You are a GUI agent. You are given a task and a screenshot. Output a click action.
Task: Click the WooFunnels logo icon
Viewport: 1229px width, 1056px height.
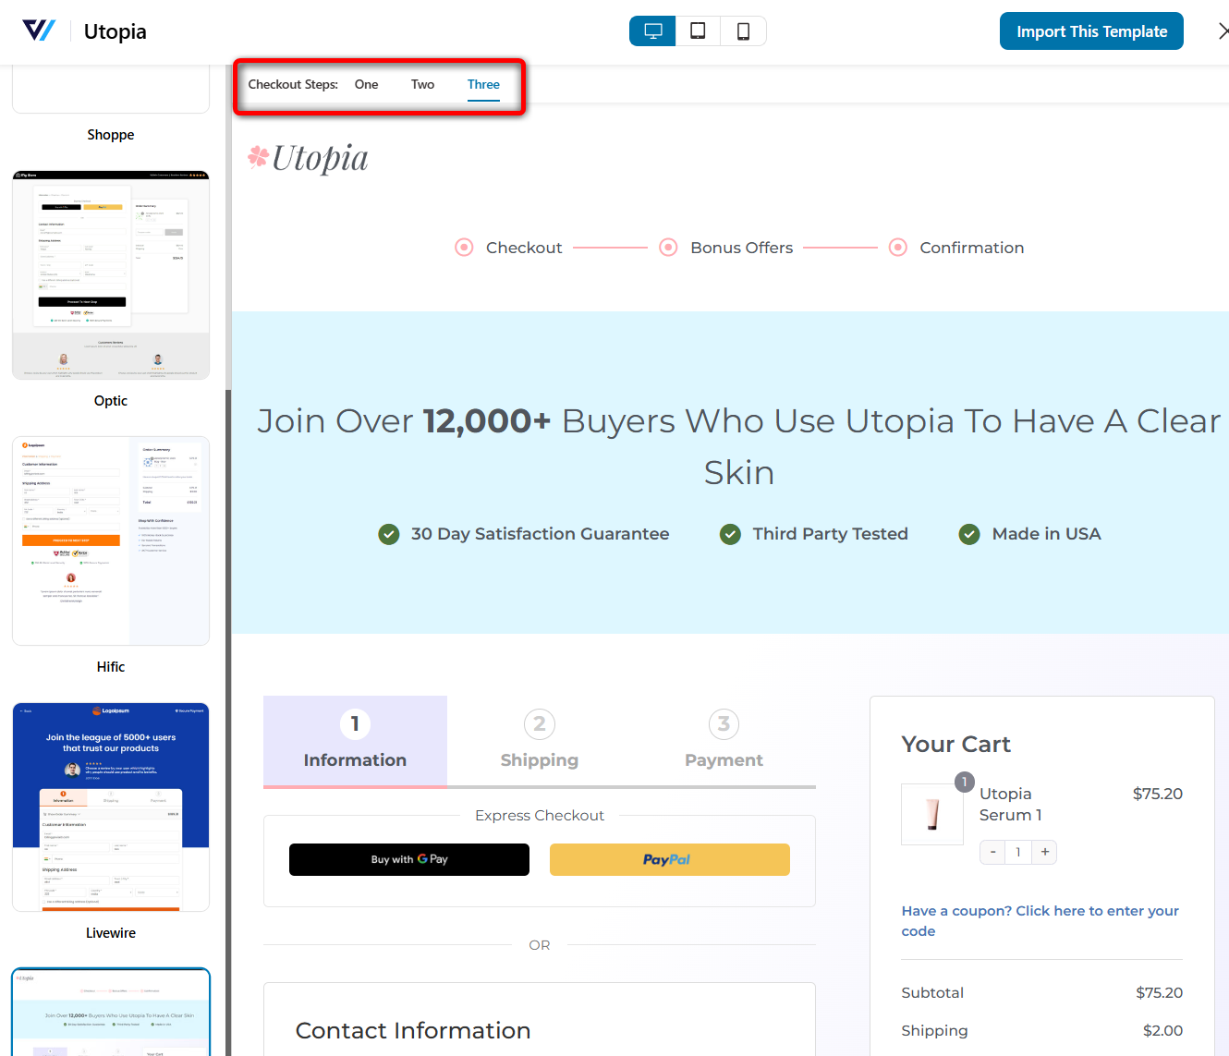pyautogui.click(x=39, y=30)
